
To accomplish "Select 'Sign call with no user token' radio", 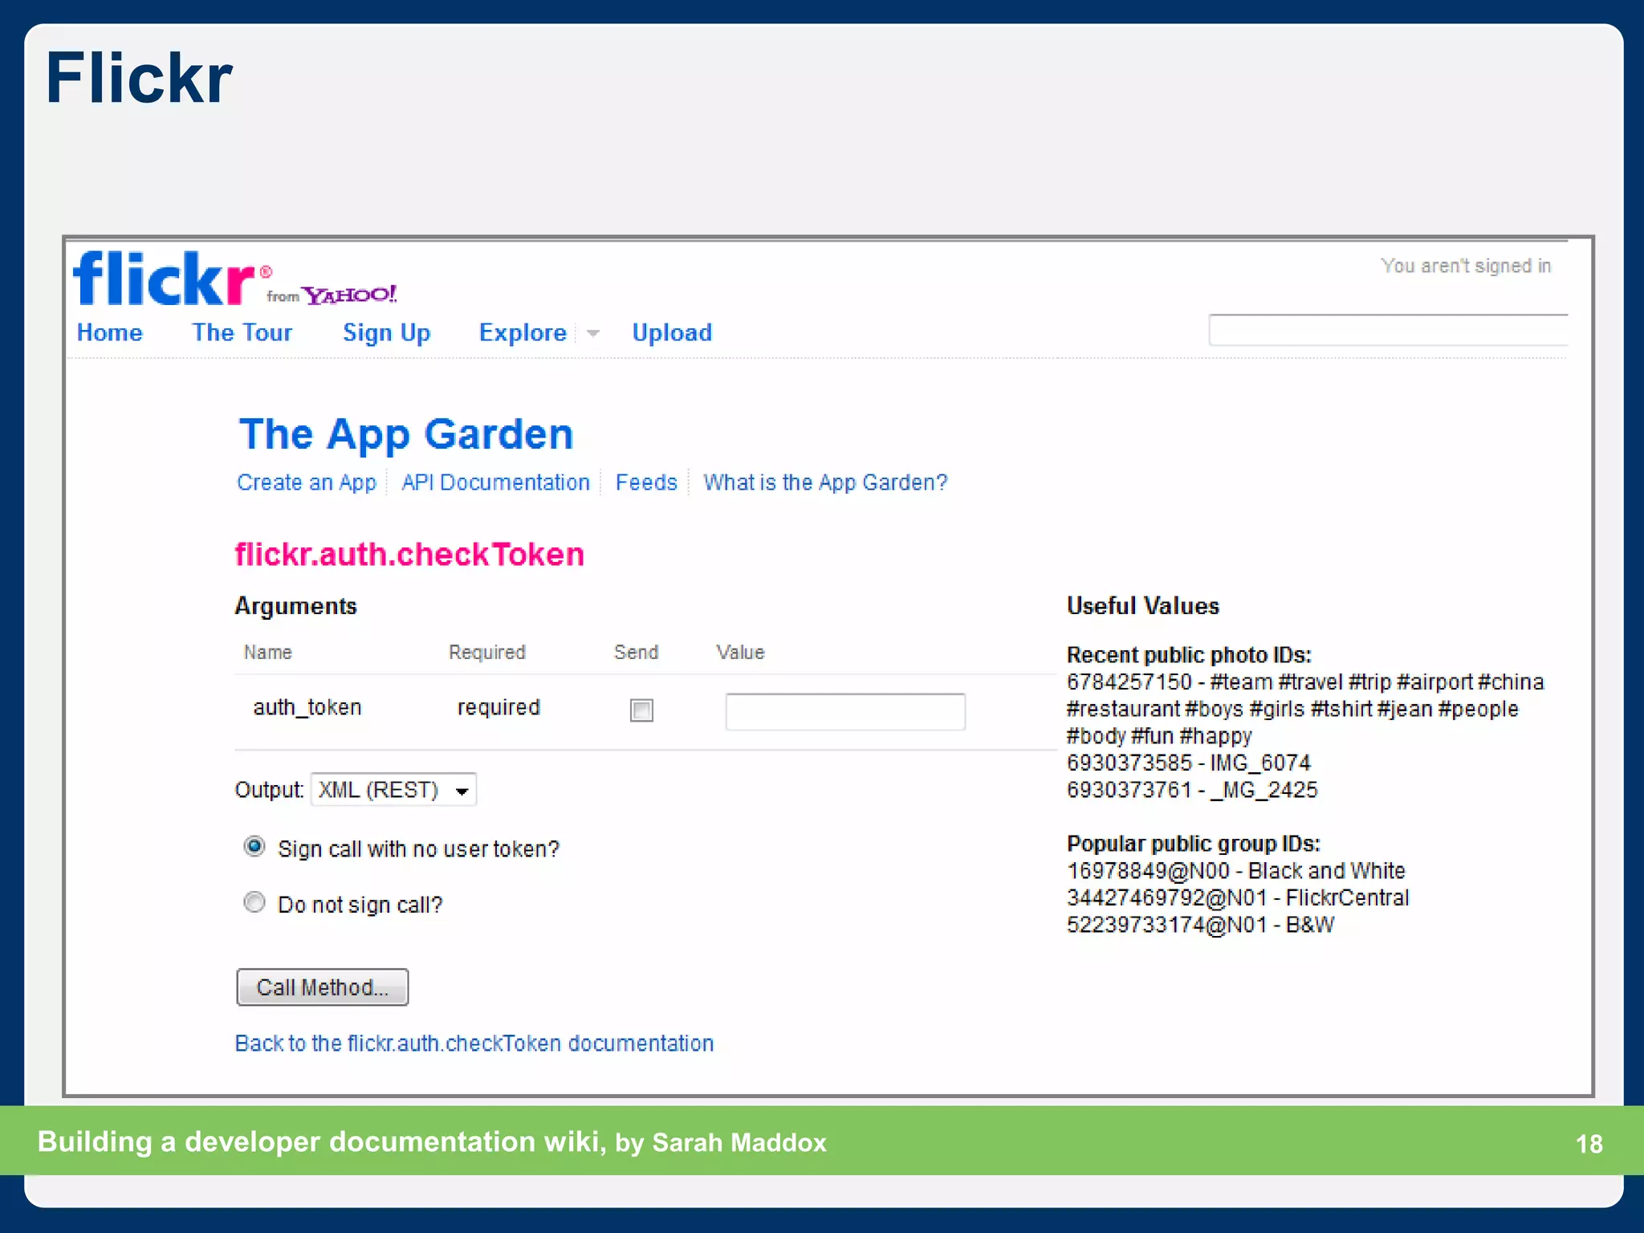I will click(x=254, y=847).
